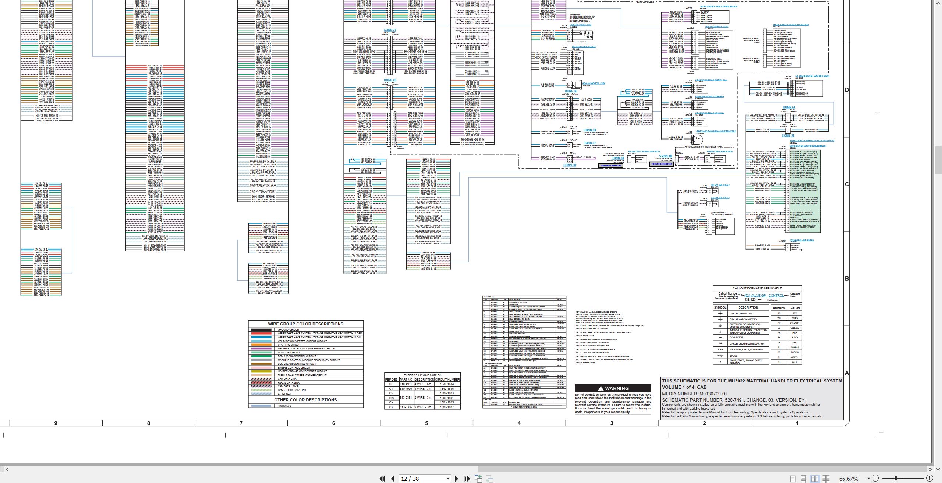Zoom in with the plus button

click(929, 479)
